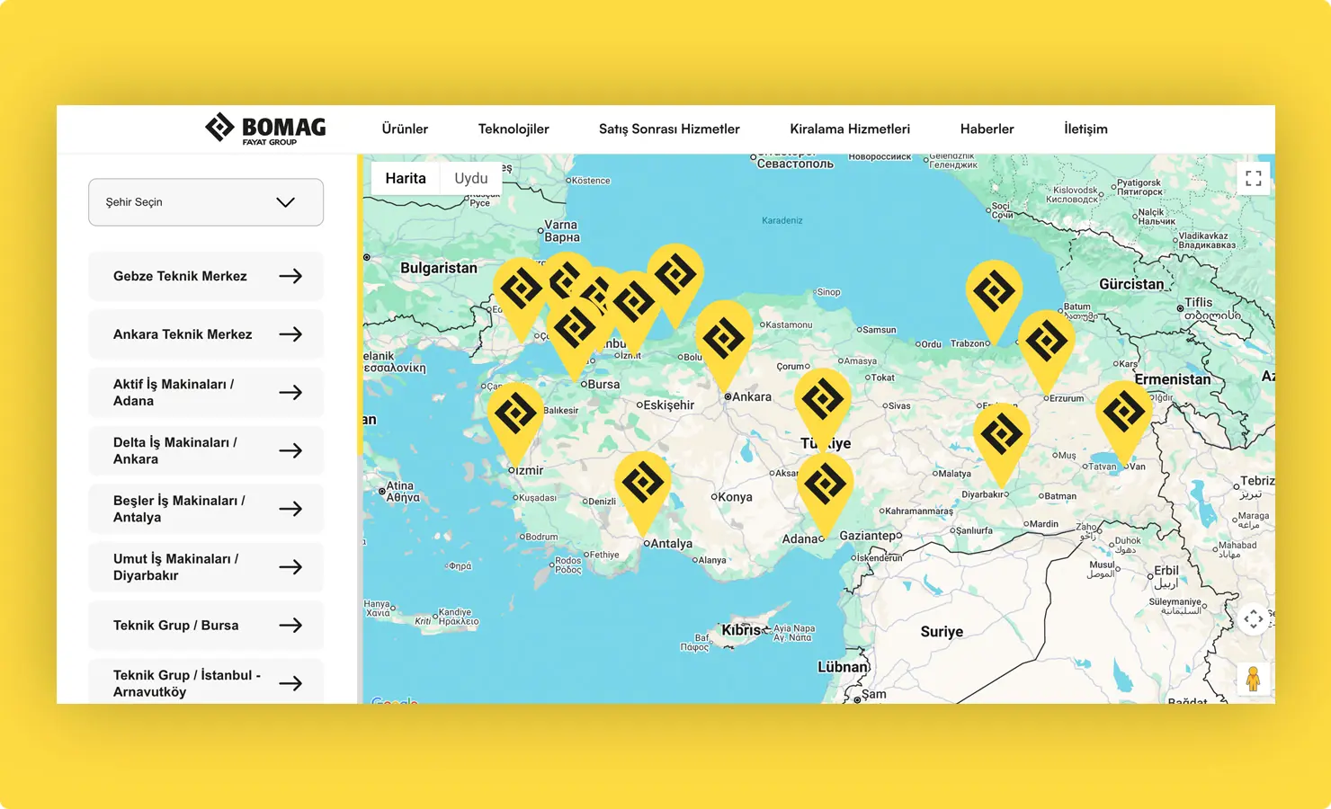Click arrow next to Teknik Grup / Bursa

[290, 626]
